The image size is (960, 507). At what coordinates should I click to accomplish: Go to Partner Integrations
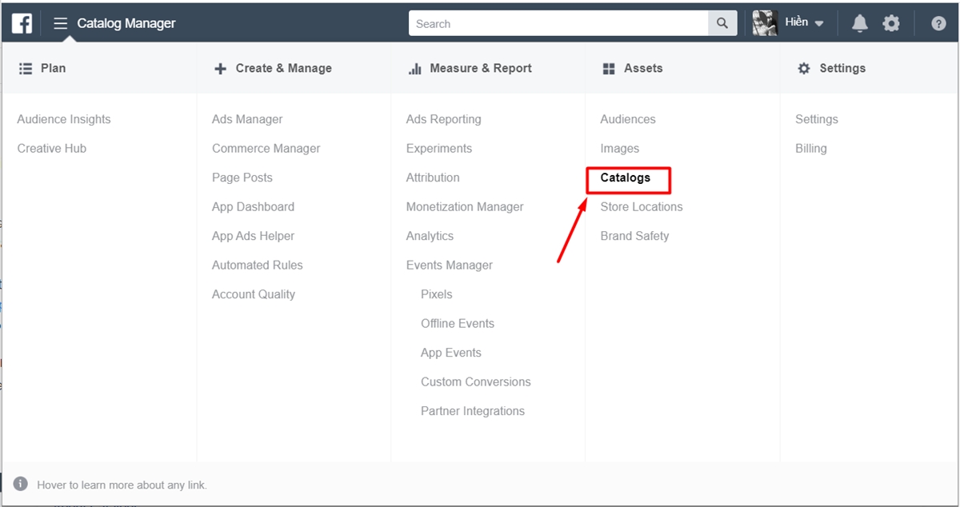473,411
